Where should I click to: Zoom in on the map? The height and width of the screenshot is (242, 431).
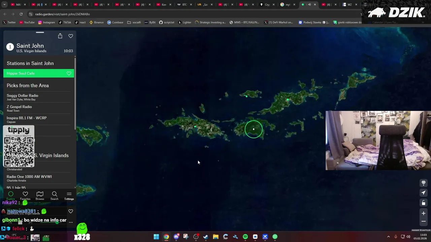pos(424,213)
